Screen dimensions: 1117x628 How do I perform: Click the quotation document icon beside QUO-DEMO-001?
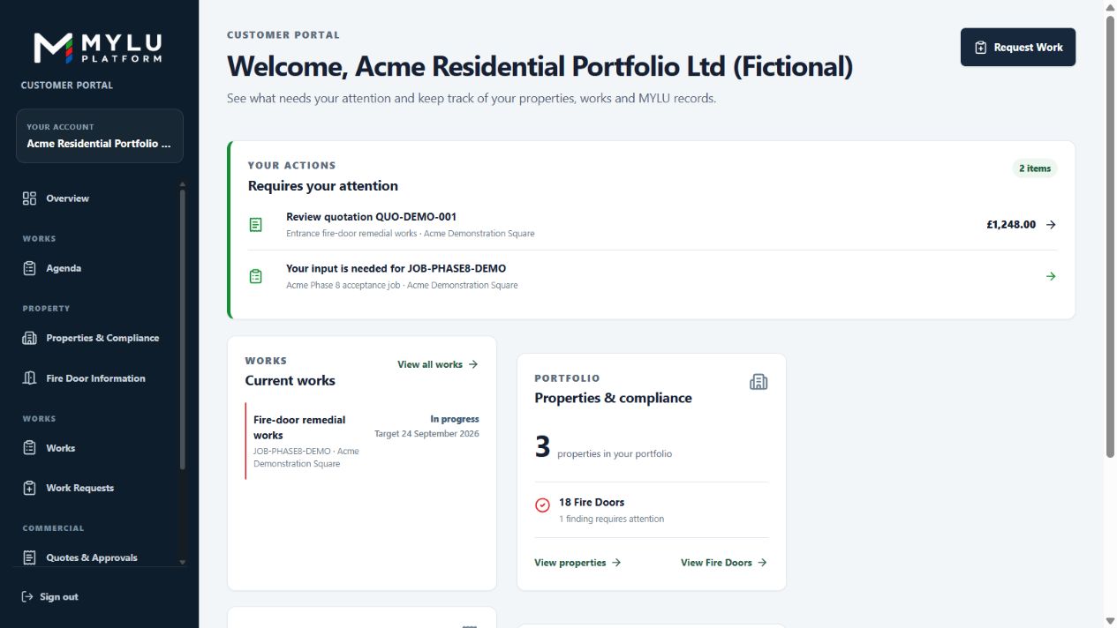click(x=256, y=225)
